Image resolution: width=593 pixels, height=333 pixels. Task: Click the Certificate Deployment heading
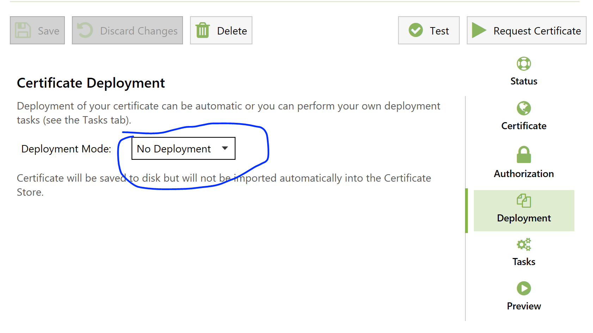[x=91, y=83]
